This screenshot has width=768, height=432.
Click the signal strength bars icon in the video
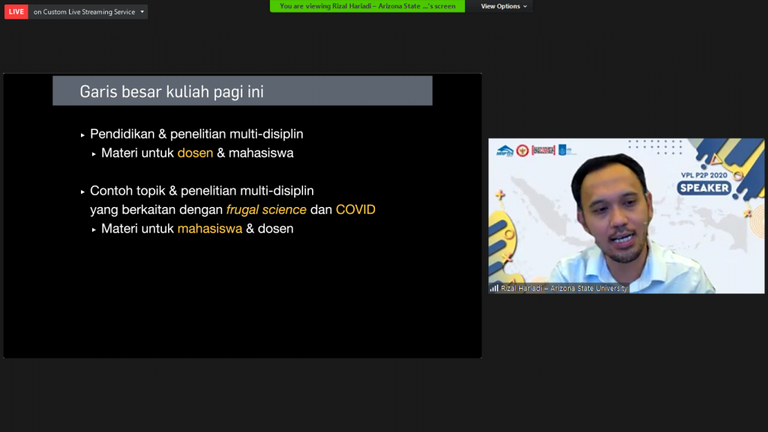pos(494,288)
